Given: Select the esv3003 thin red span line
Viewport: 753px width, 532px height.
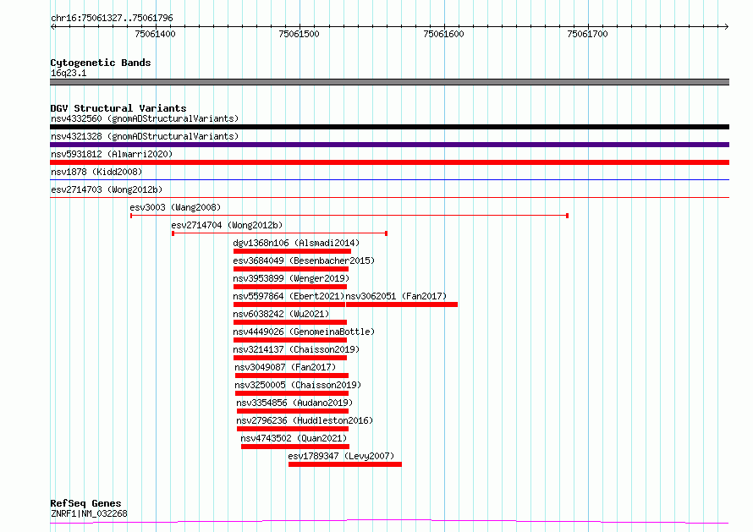Looking at the screenshot, I should pos(349,216).
